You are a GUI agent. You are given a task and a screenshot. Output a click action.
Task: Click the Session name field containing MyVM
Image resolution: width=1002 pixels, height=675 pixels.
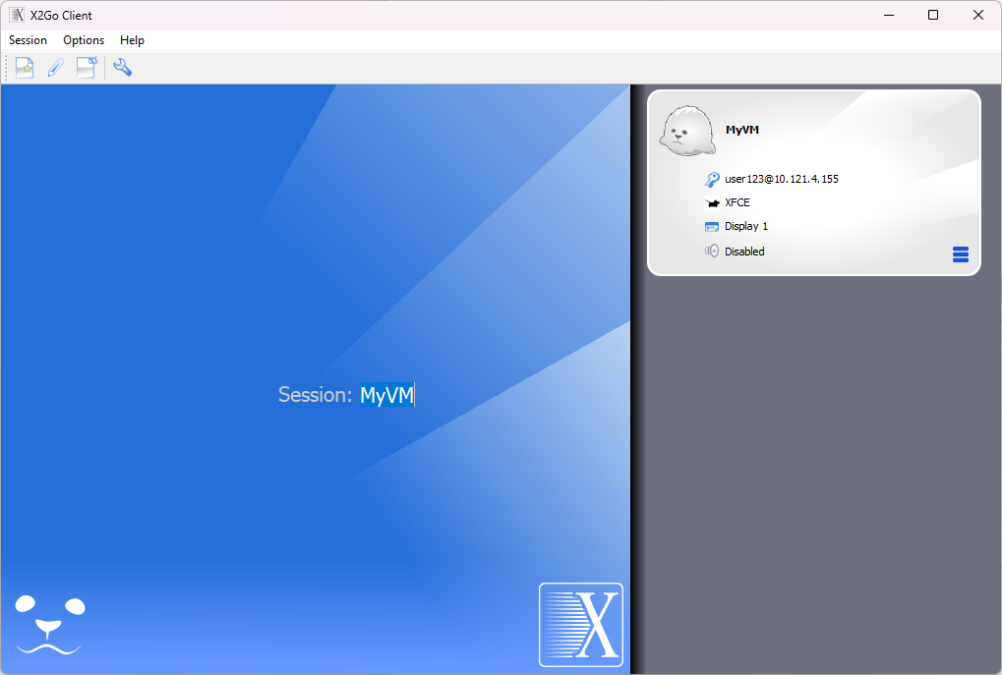click(387, 395)
